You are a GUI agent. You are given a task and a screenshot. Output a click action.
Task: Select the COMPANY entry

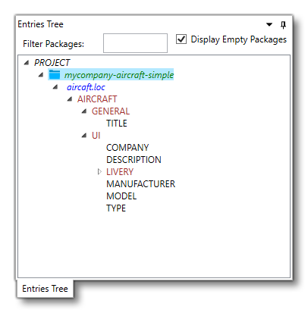[127, 148]
